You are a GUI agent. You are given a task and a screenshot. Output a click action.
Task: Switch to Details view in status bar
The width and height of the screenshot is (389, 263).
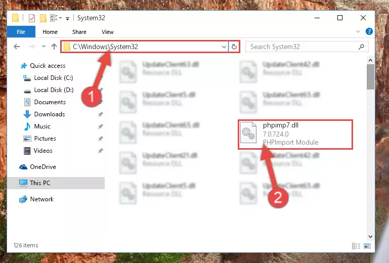click(x=356, y=246)
